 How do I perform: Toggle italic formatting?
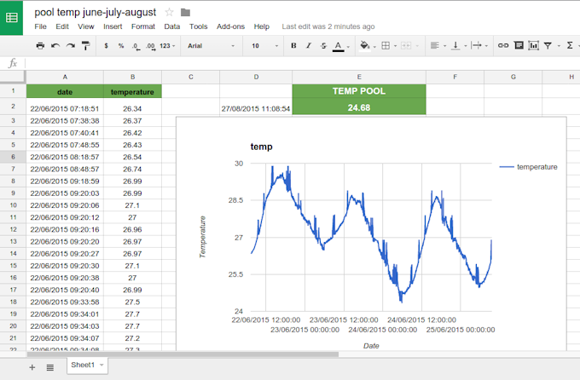[x=308, y=45]
